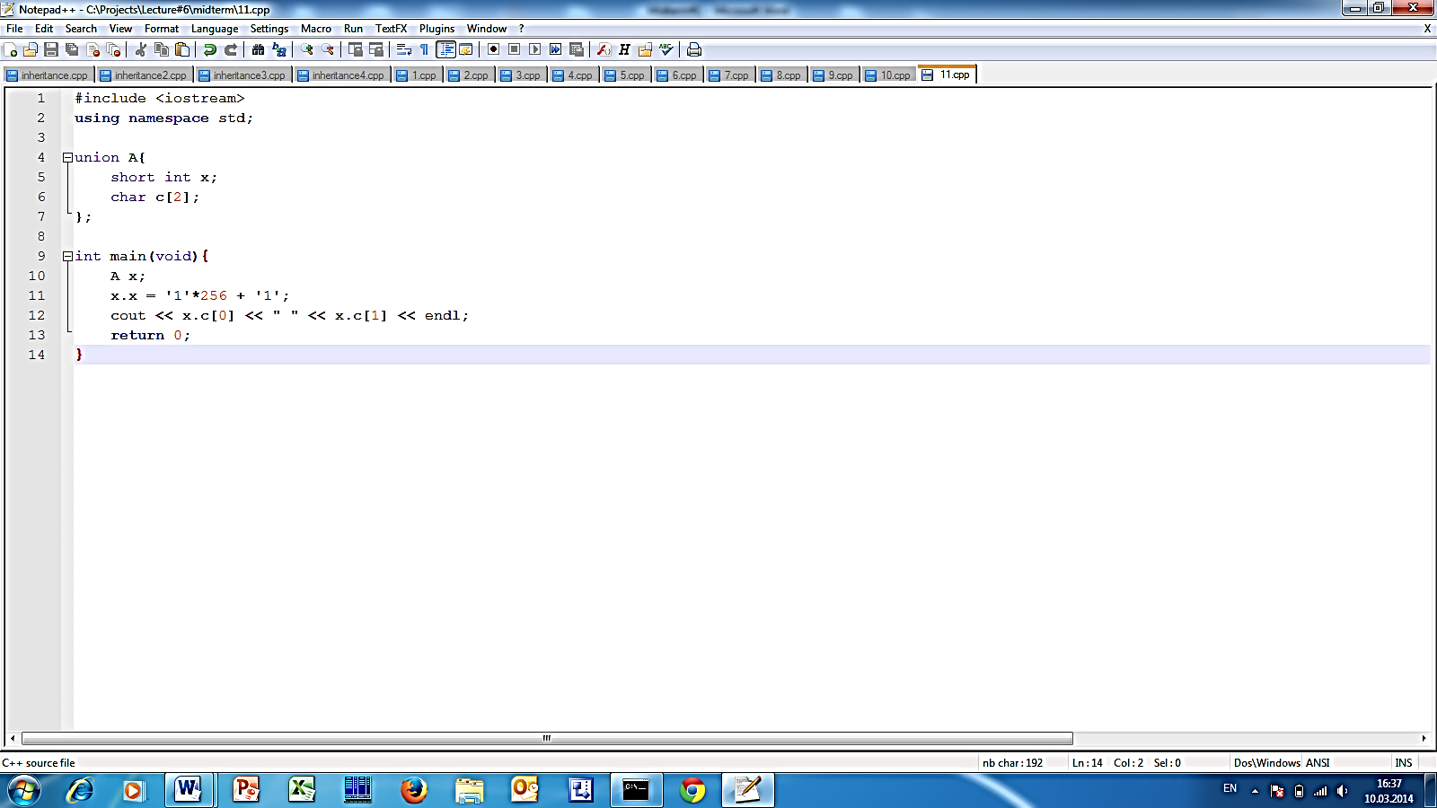1437x808 pixels.
Task: Open Internet Explorer from taskbar
Action: pyautogui.click(x=80, y=790)
